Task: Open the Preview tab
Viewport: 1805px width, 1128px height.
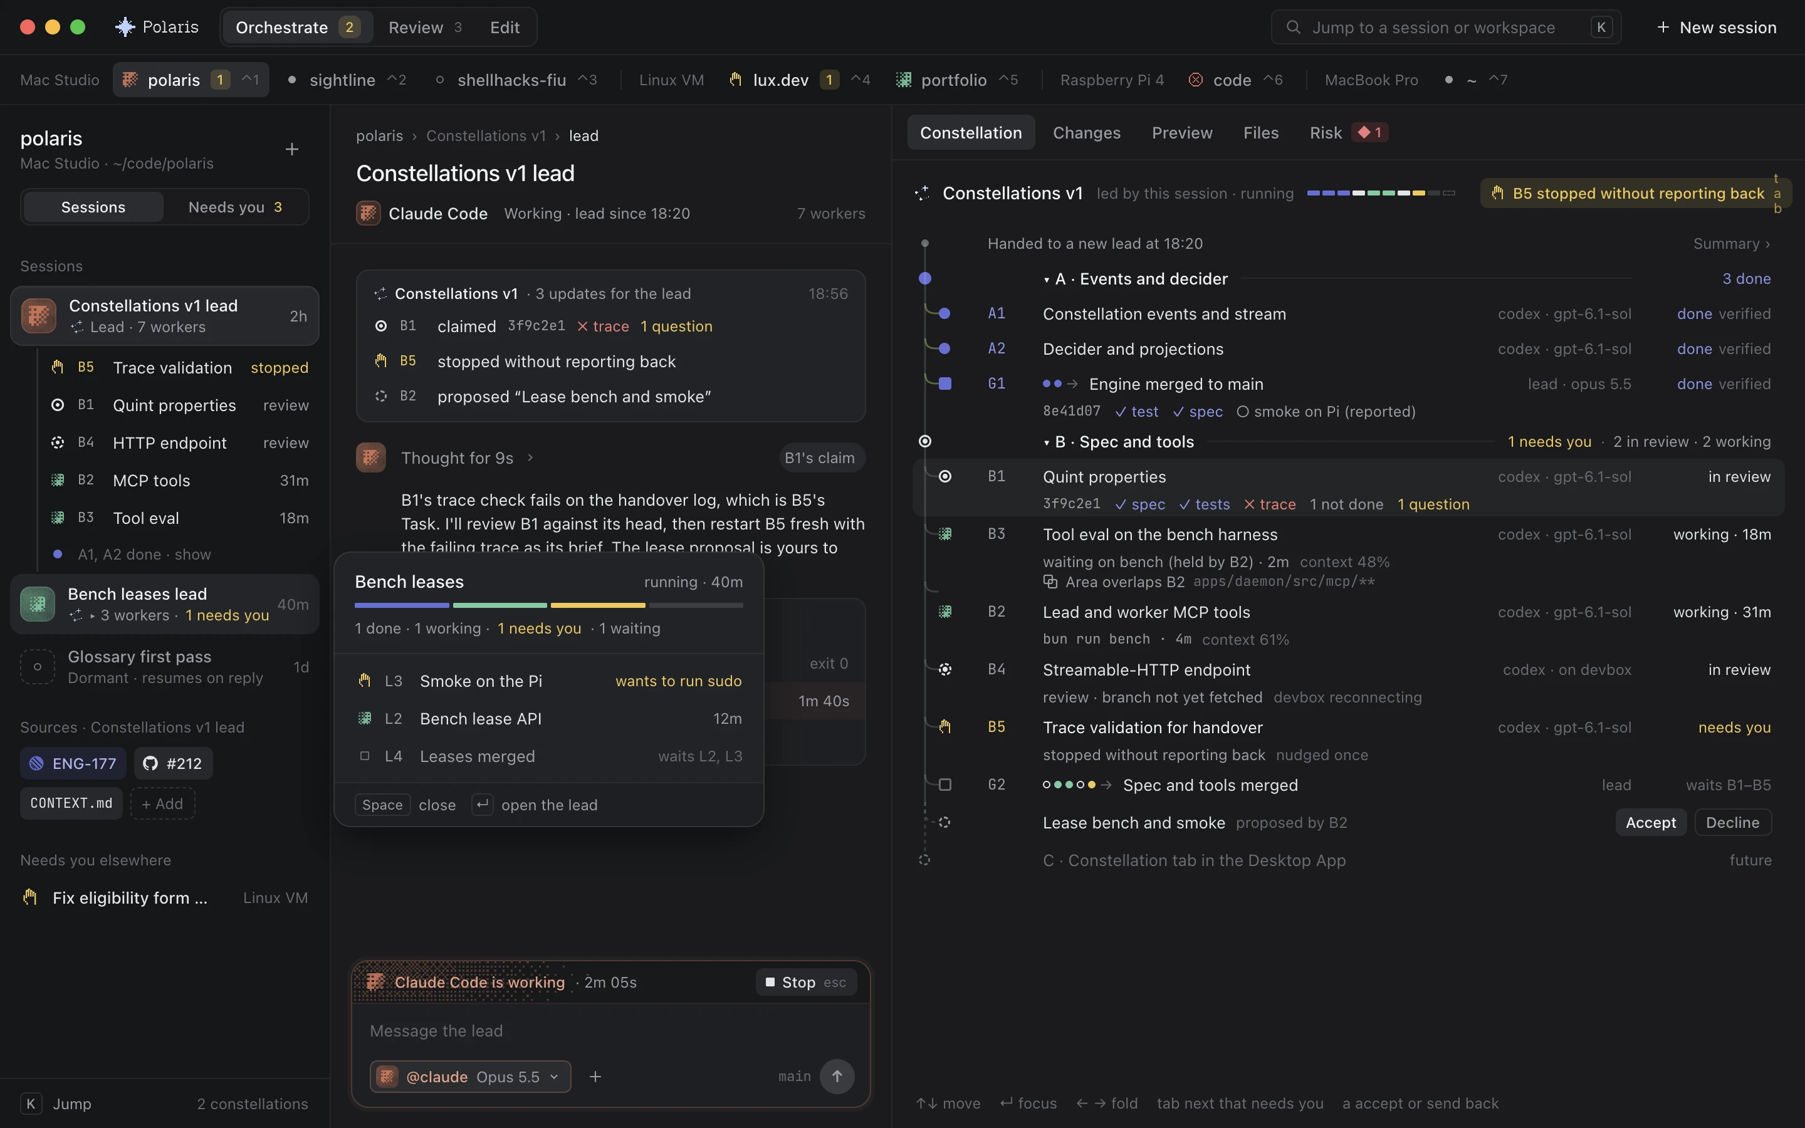Action: 1181,132
